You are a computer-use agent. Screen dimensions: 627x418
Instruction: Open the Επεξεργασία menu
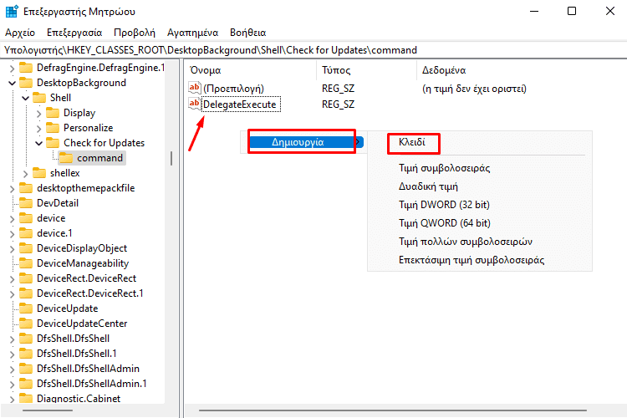[74, 33]
